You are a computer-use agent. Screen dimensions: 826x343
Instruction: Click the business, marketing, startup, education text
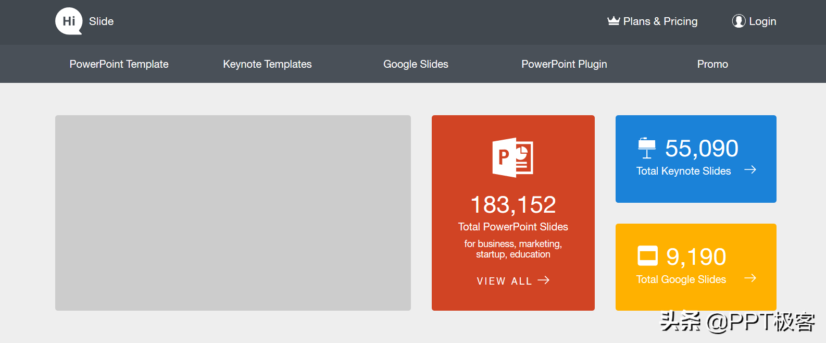click(513, 249)
